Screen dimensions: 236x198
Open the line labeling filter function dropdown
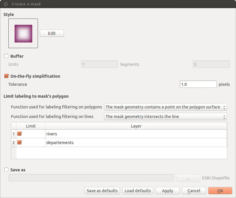click(165, 117)
